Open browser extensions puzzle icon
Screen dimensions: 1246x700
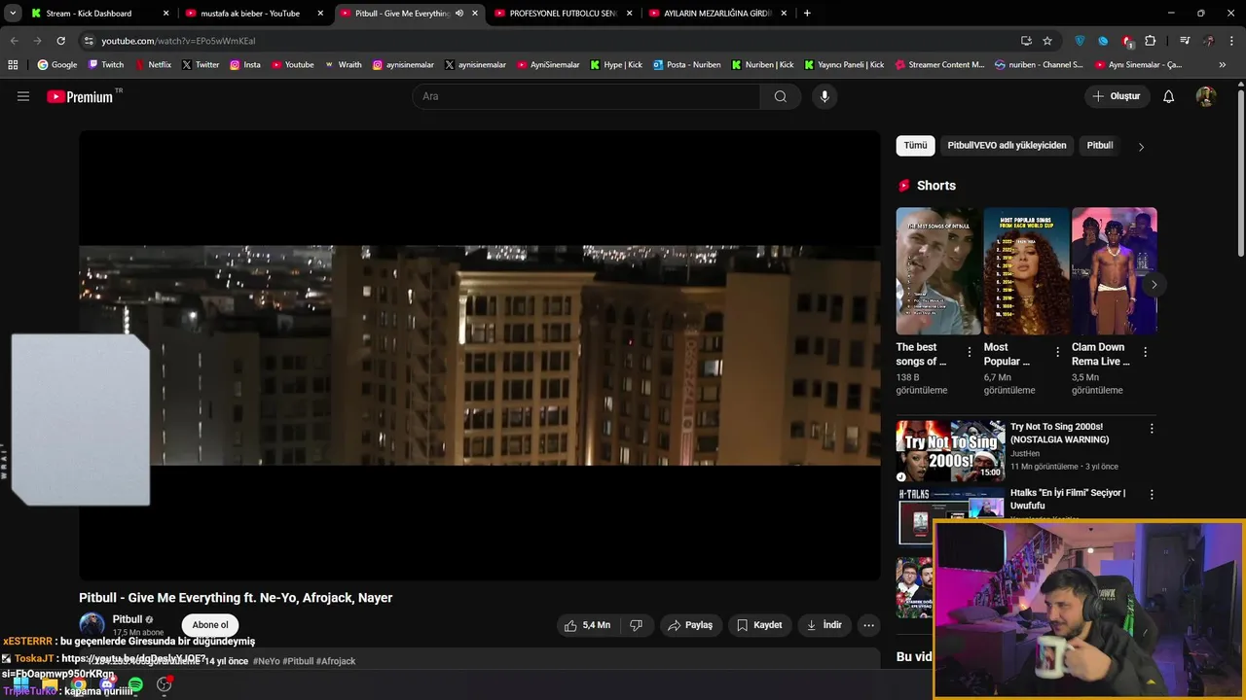coord(1151,41)
